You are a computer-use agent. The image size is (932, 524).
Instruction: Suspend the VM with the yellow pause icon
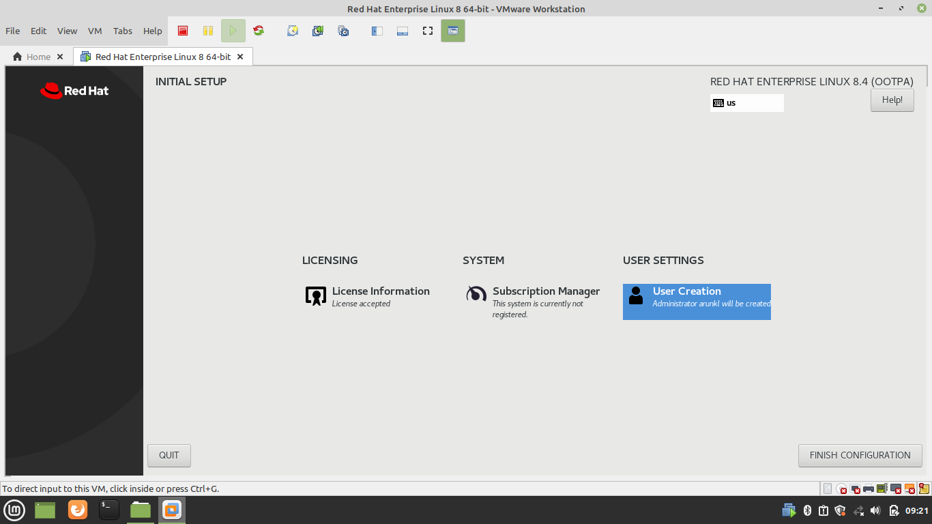click(x=208, y=31)
